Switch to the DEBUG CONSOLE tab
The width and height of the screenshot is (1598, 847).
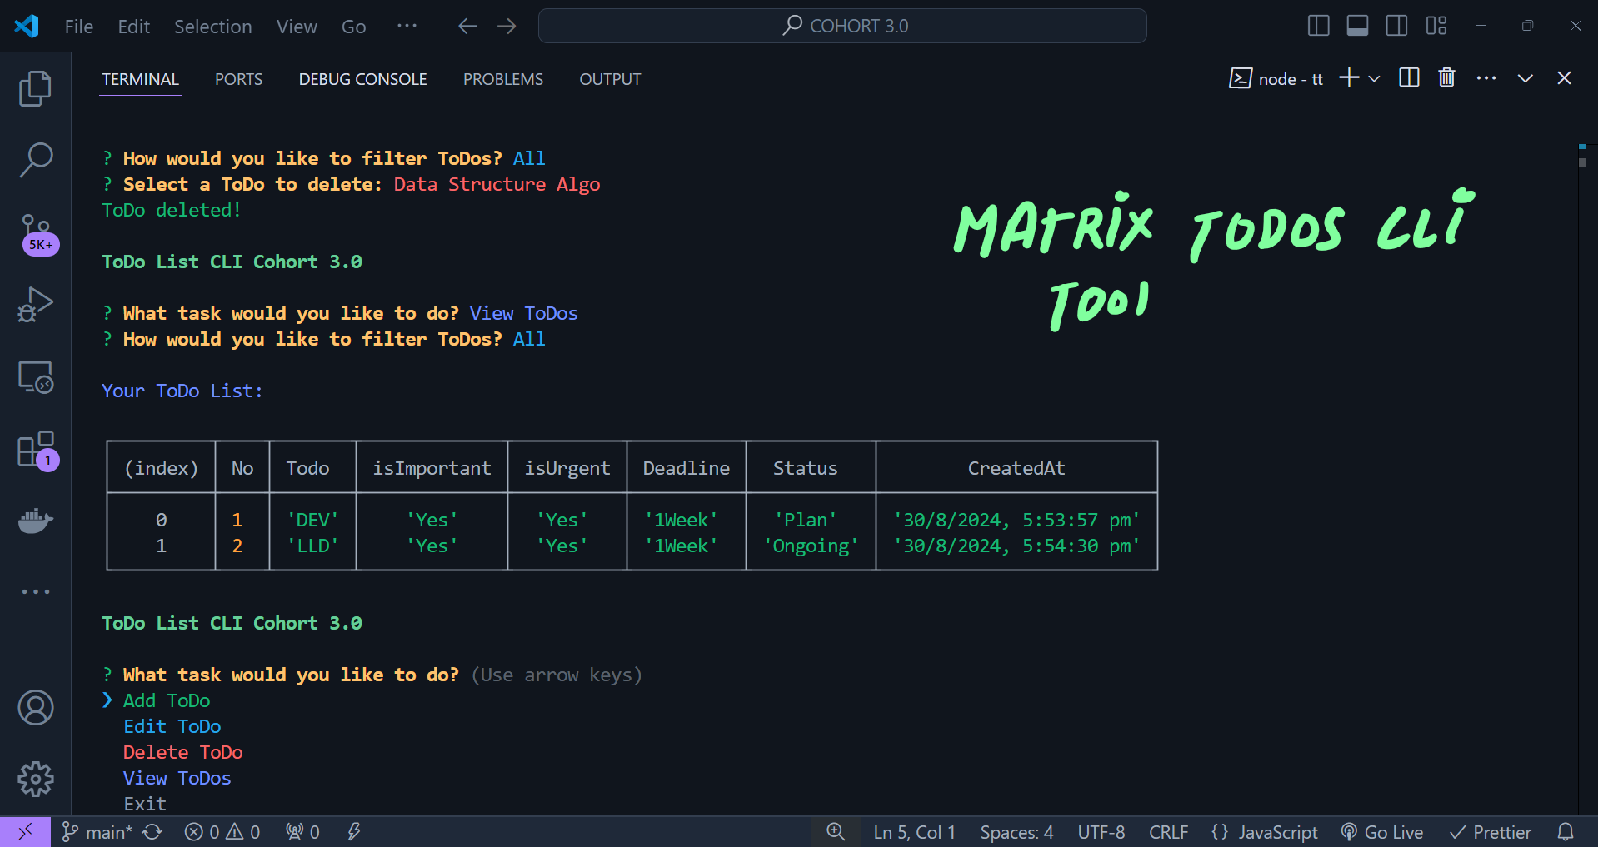tap(362, 79)
